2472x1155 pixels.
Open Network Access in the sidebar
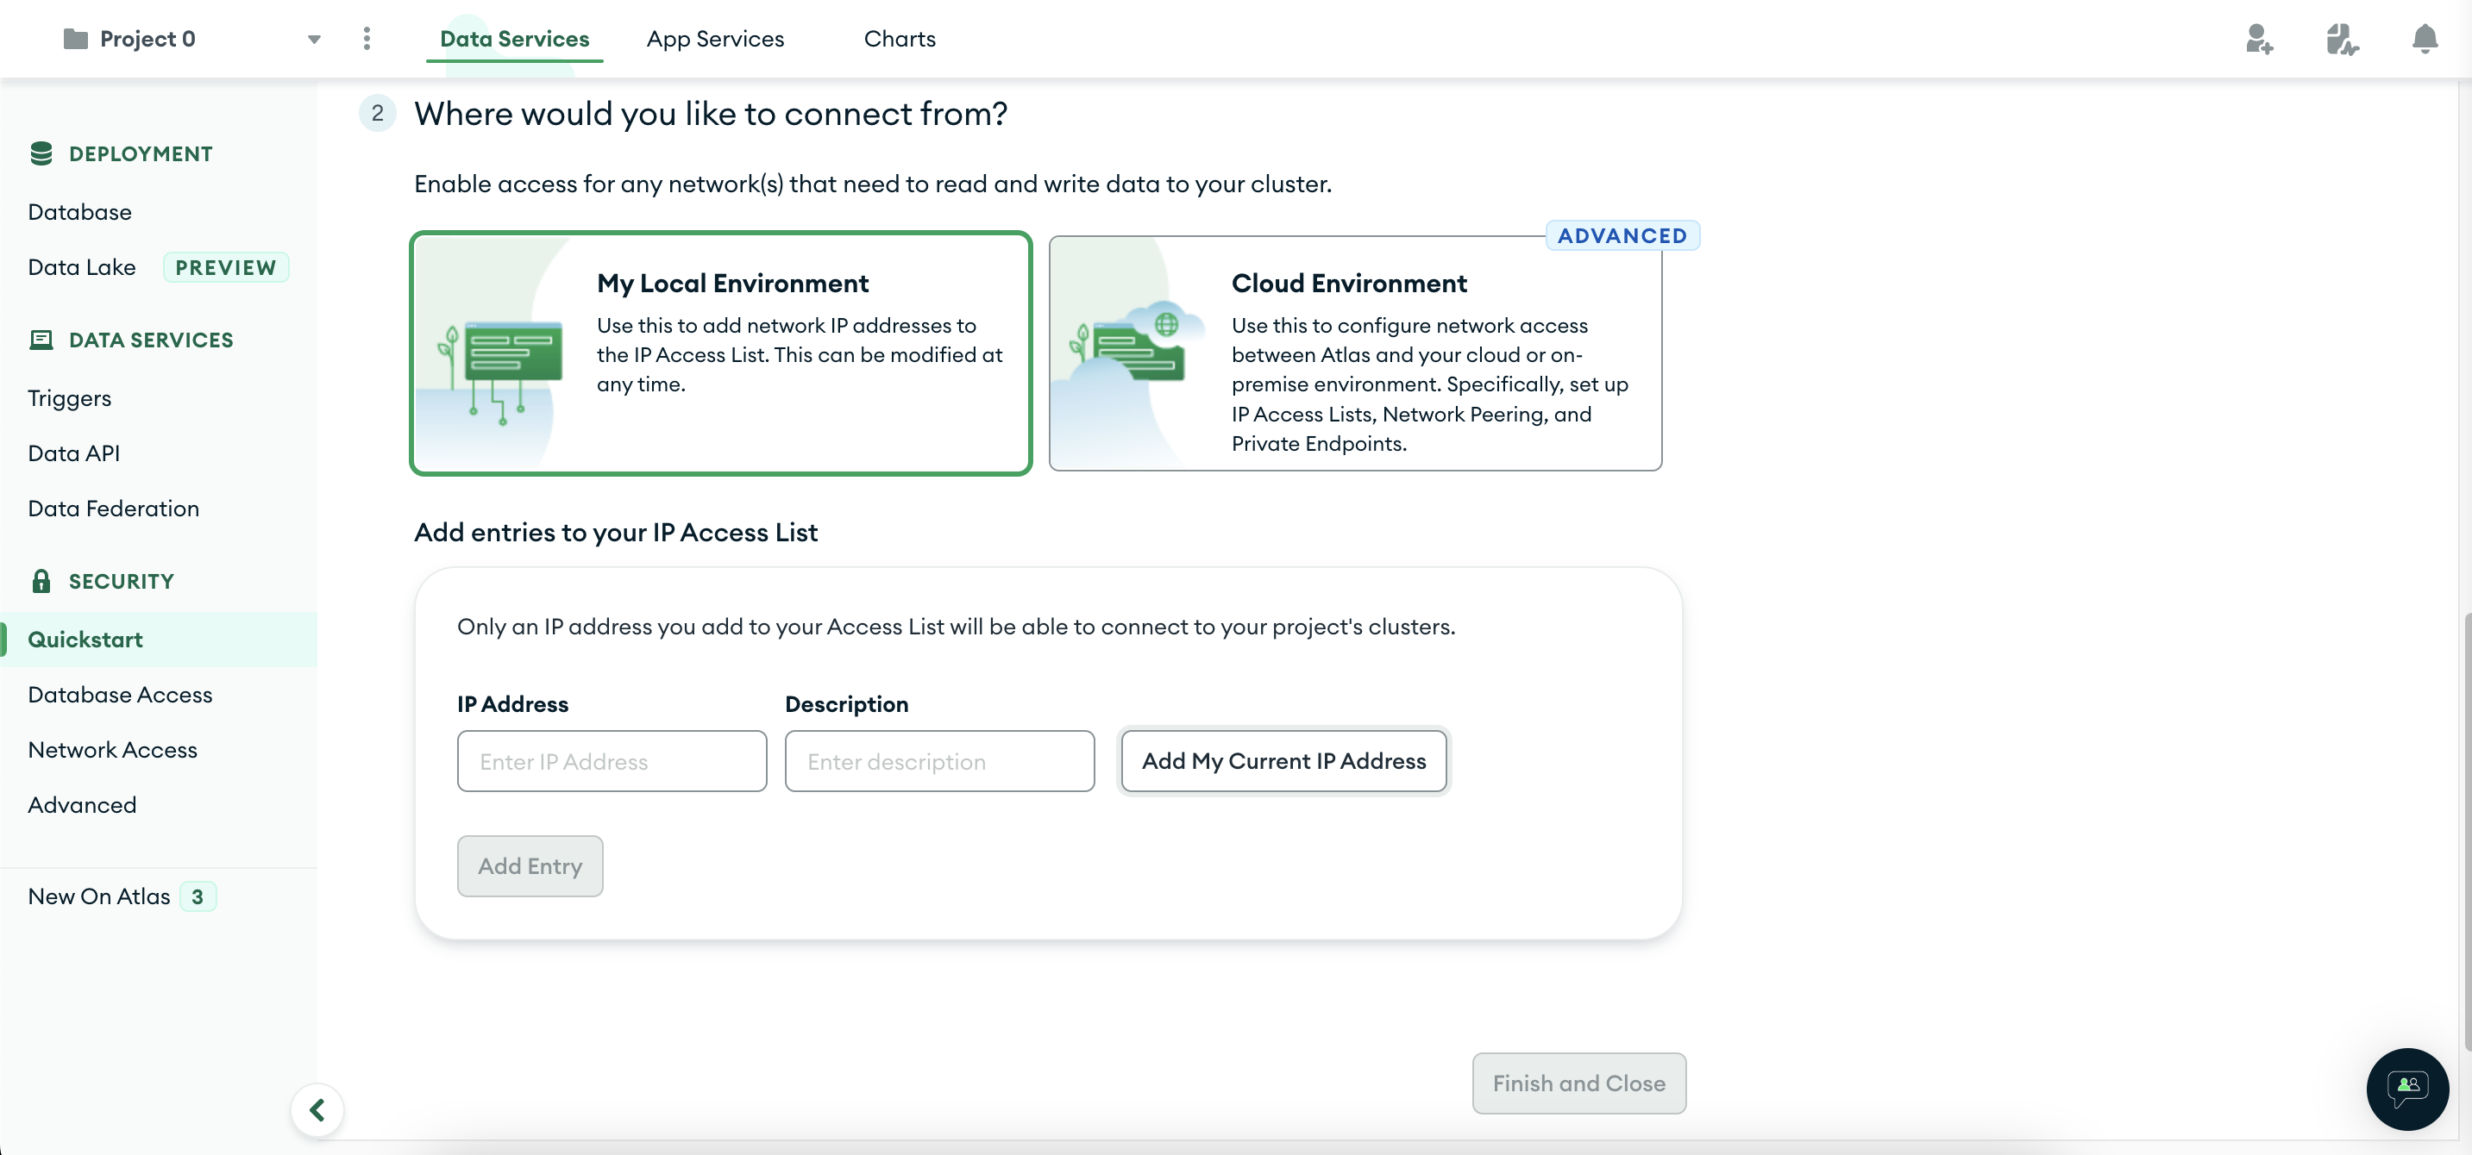[x=112, y=749]
